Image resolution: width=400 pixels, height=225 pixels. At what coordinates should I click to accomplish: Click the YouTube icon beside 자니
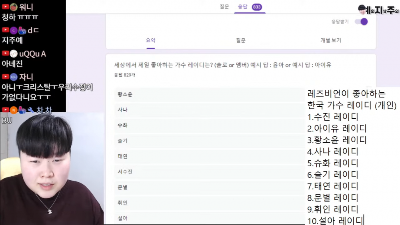[5, 77]
